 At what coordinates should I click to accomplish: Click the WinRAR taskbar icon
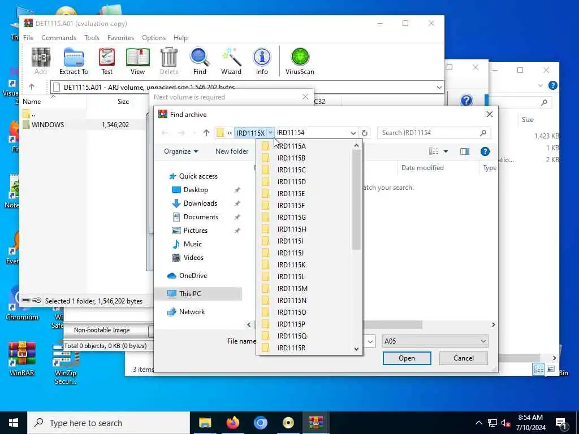tap(316, 423)
